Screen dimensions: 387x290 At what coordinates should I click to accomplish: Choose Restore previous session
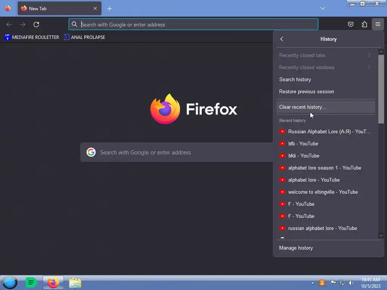tap(325, 91)
